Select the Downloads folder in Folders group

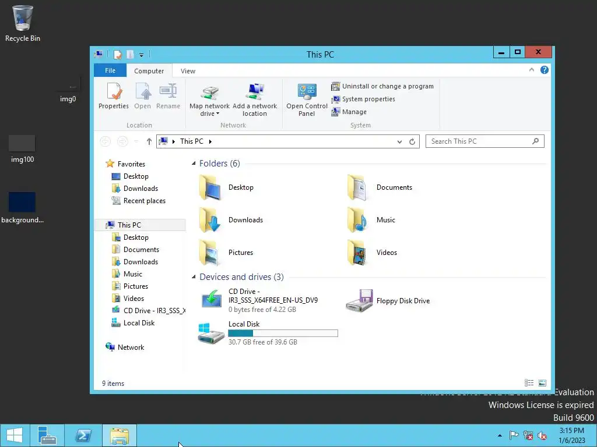(231, 220)
